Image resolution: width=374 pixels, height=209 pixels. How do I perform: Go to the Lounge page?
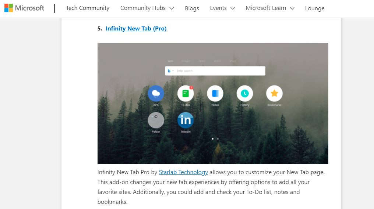tap(315, 8)
